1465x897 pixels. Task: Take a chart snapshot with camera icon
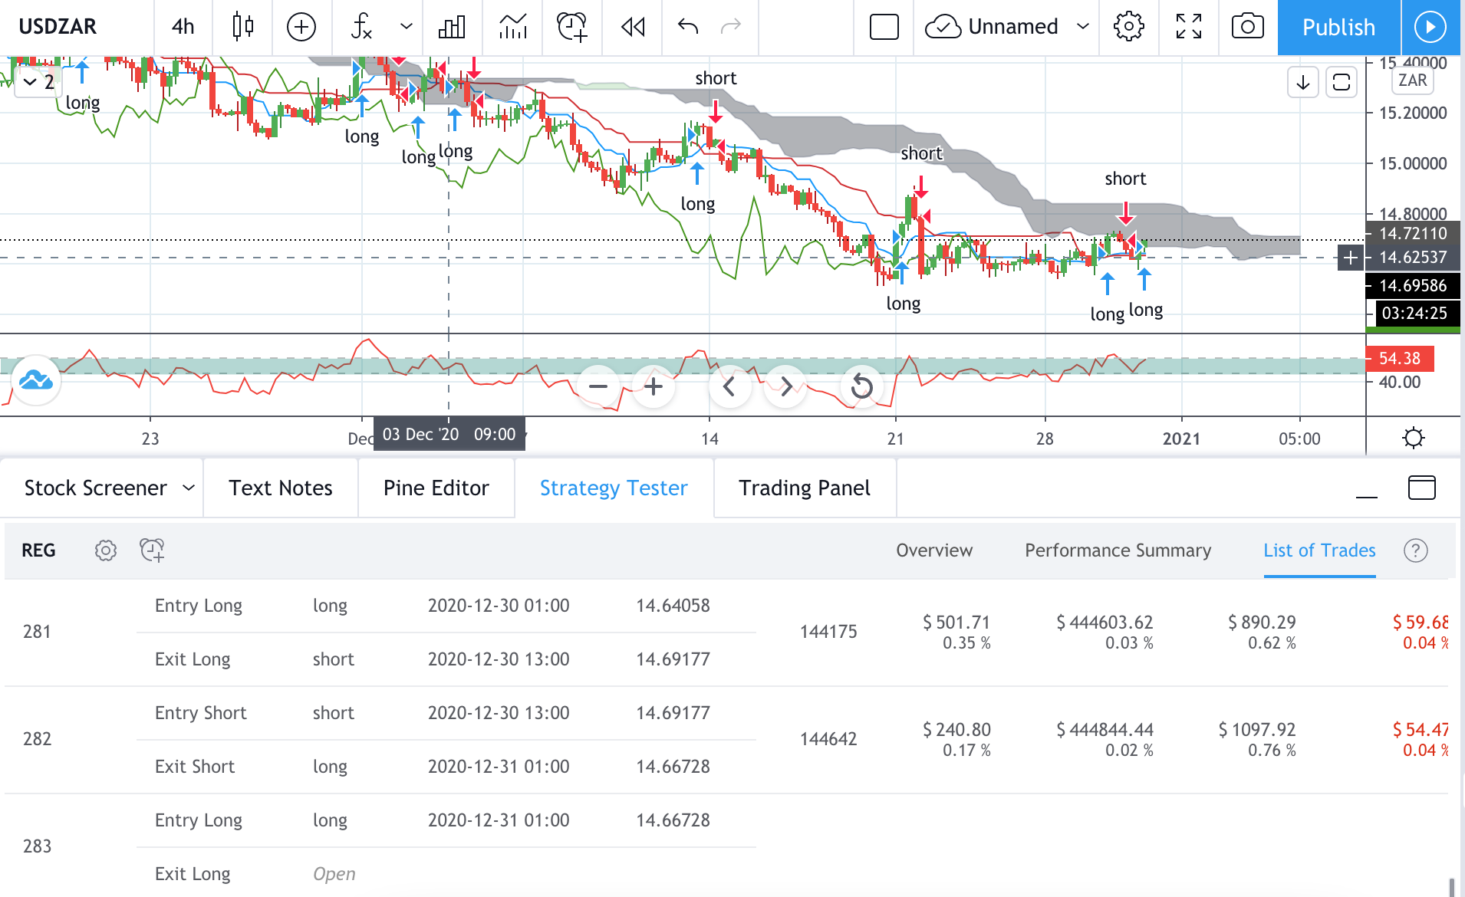(x=1248, y=27)
